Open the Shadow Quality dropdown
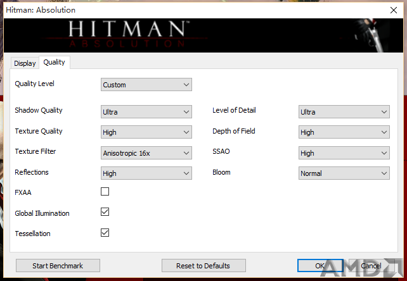This screenshot has width=407, height=281. click(x=146, y=112)
